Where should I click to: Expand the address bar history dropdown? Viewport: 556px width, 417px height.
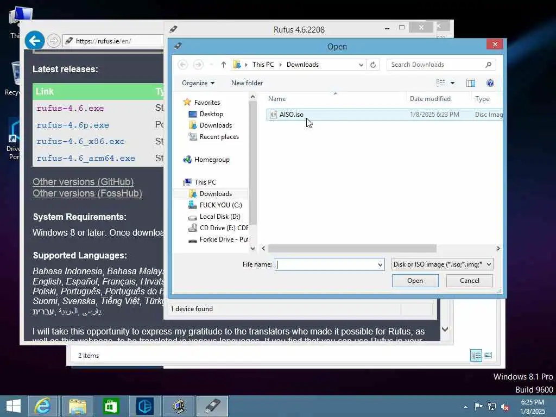click(x=361, y=65)
